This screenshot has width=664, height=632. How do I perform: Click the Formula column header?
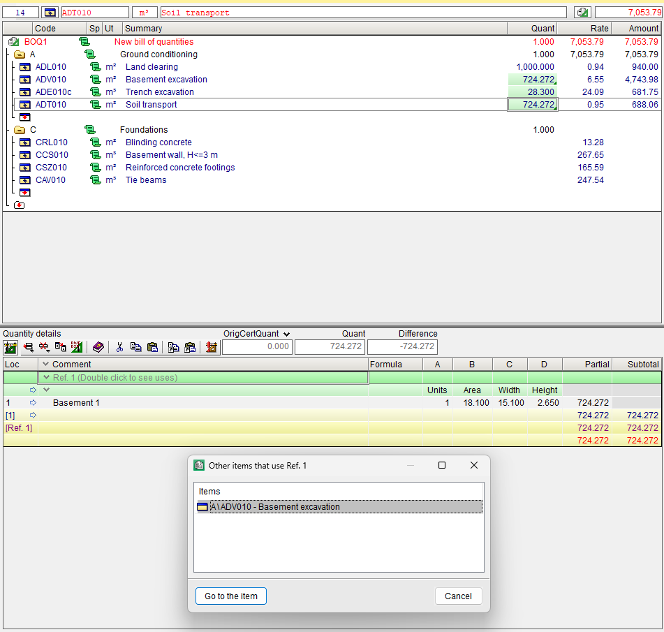(395, 365)
